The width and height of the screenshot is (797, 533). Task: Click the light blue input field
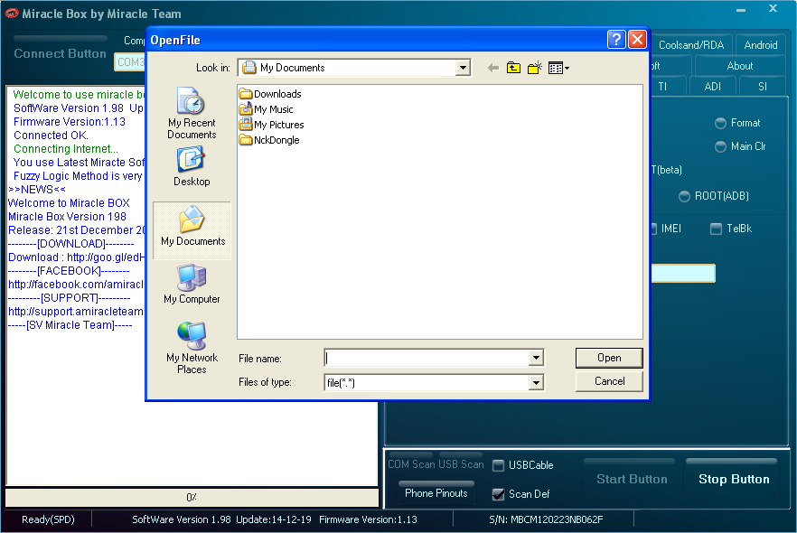pos(682,274)
